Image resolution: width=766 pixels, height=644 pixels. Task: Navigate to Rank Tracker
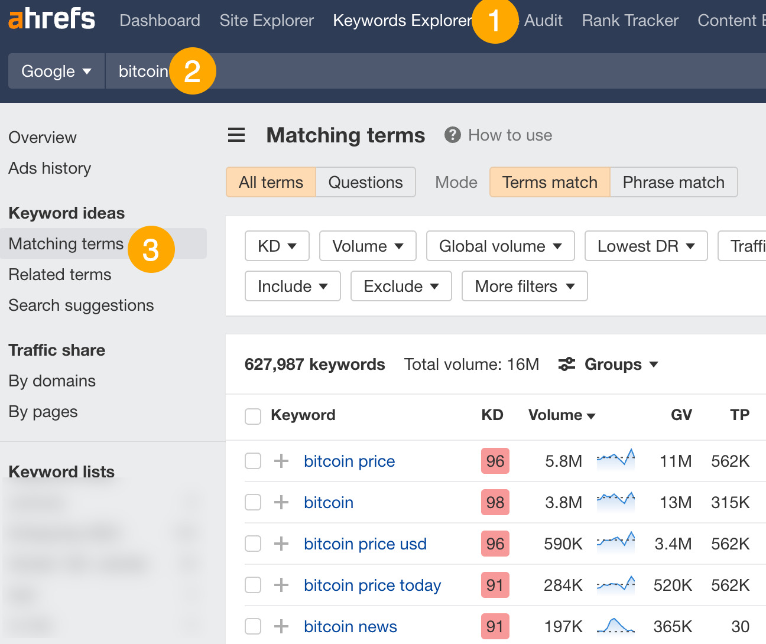pos(629,20)
